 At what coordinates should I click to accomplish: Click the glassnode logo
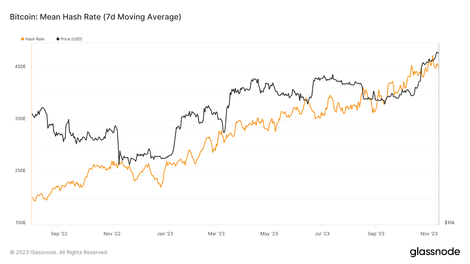pyautogui.click(x=435, y=252)
